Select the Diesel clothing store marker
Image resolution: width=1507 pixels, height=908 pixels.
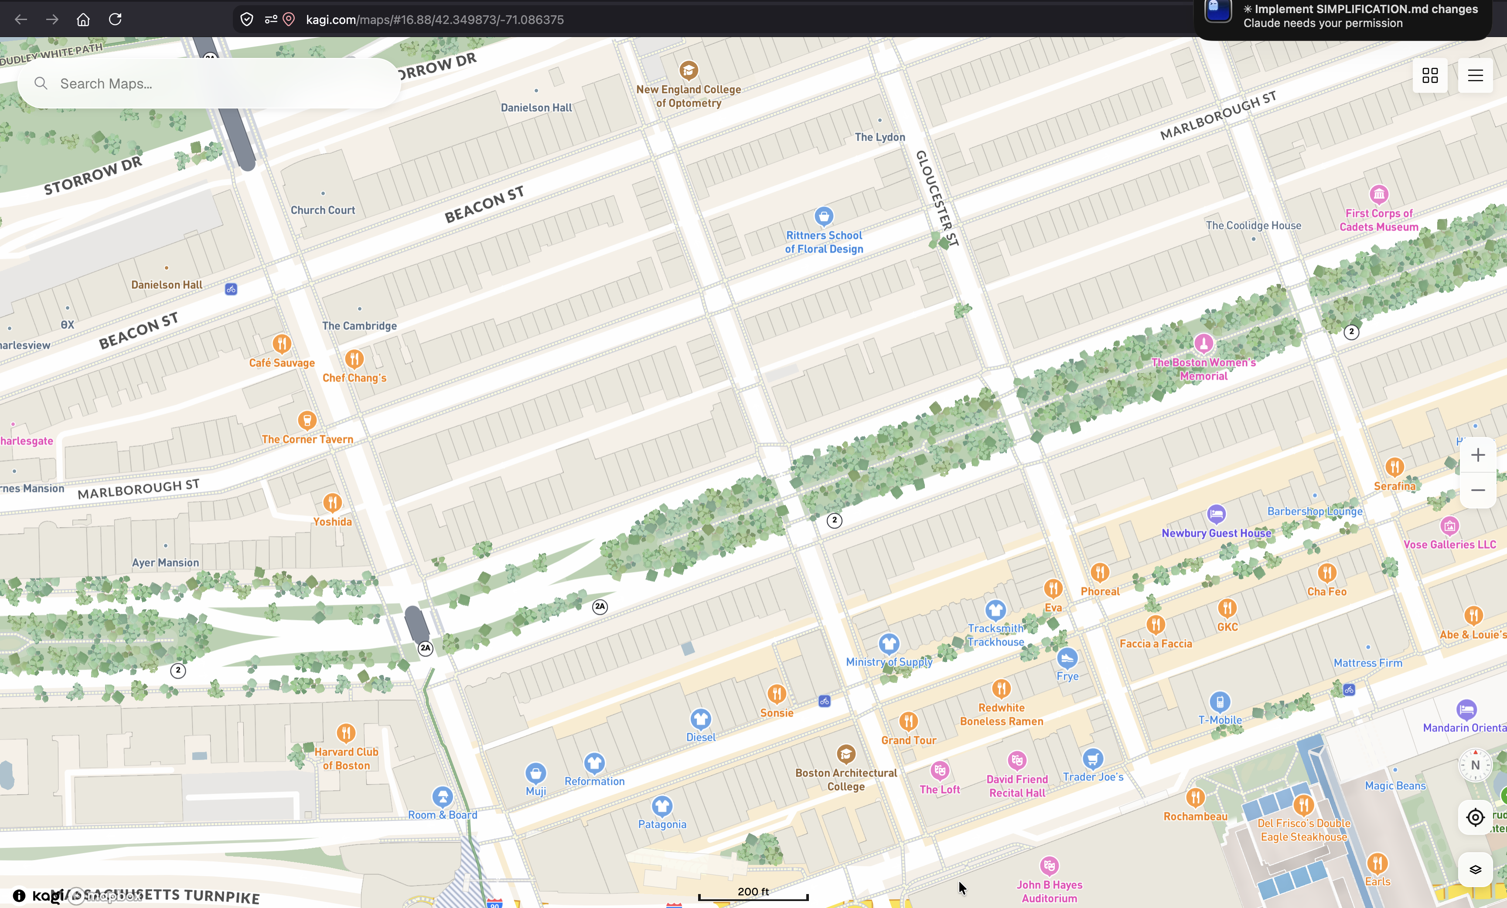[x=700, y=718]
